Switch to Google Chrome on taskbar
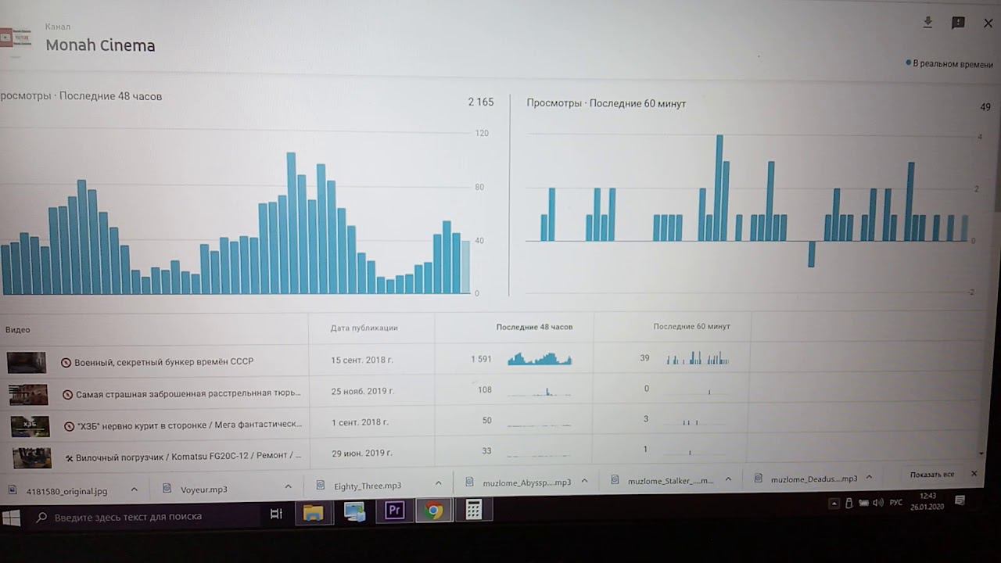 pos(434,511)
